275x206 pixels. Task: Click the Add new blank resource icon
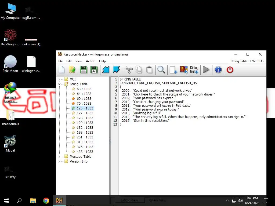pos(173,70)
